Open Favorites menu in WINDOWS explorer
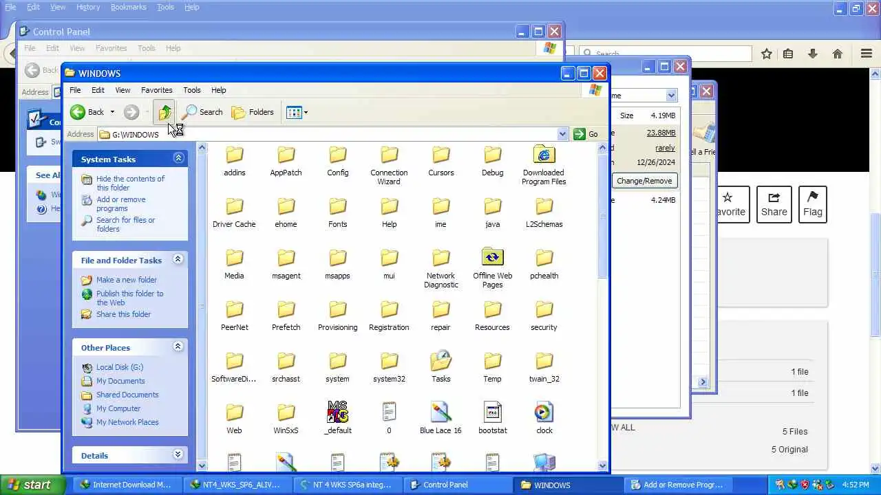The width and height of the screenshot is (881, 495). 156,90
